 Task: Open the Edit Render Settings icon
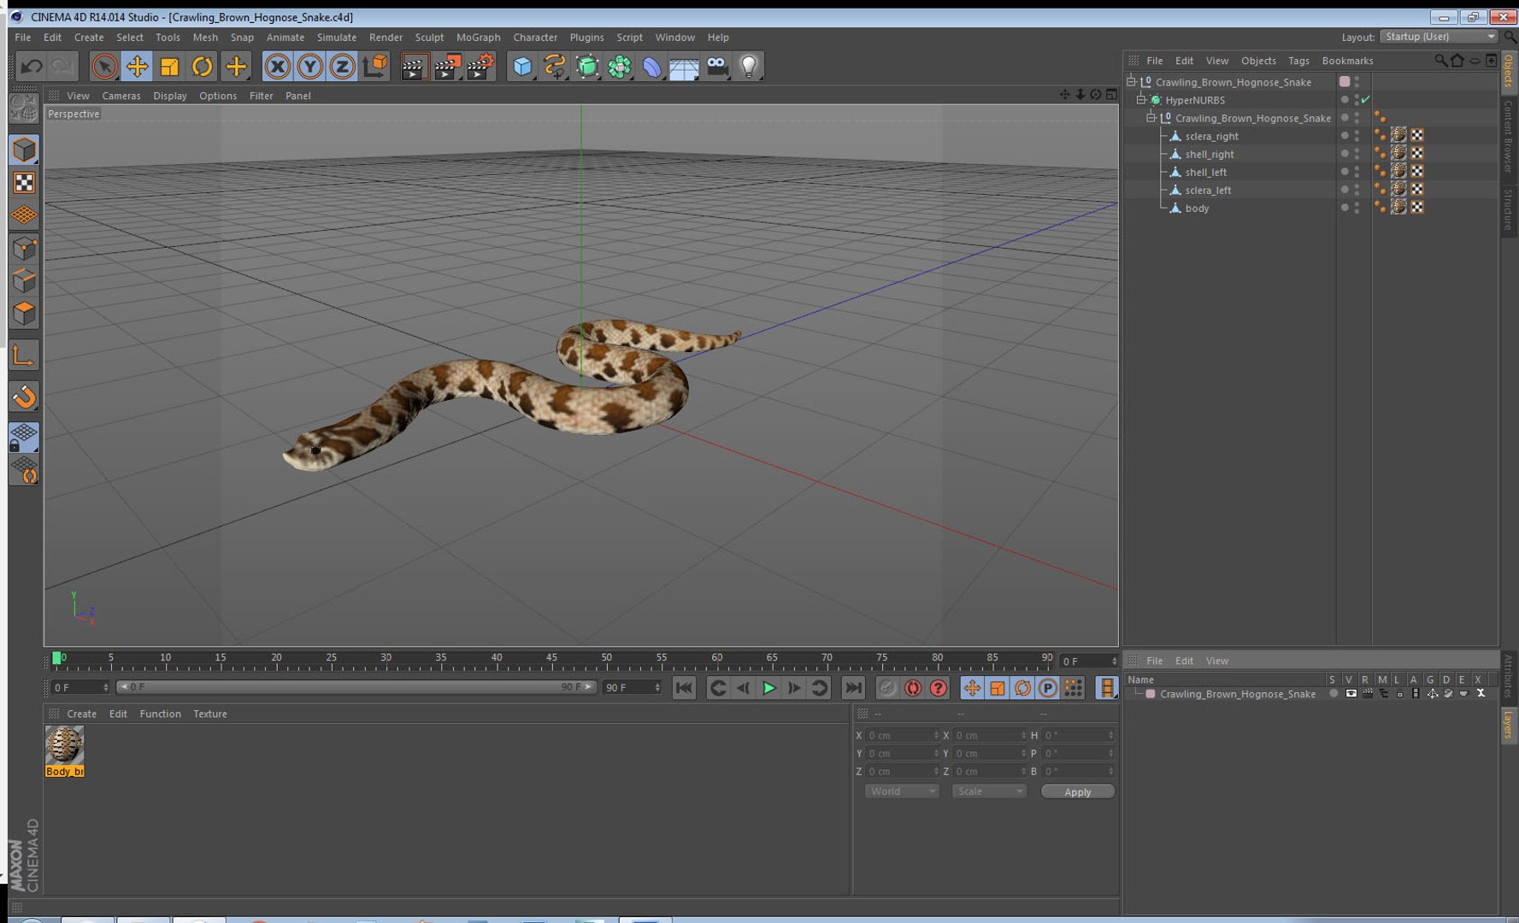pyautogui.click(x=480, y=66)
